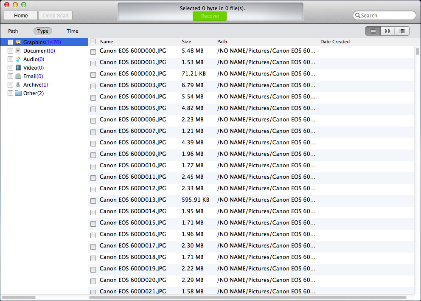This screenshot has height=301, width=421.
Task: Tick the Email category checkbox
Action: (x=10, y=76)
